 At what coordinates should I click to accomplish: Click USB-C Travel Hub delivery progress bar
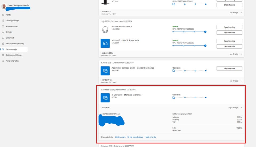(189, 46)
